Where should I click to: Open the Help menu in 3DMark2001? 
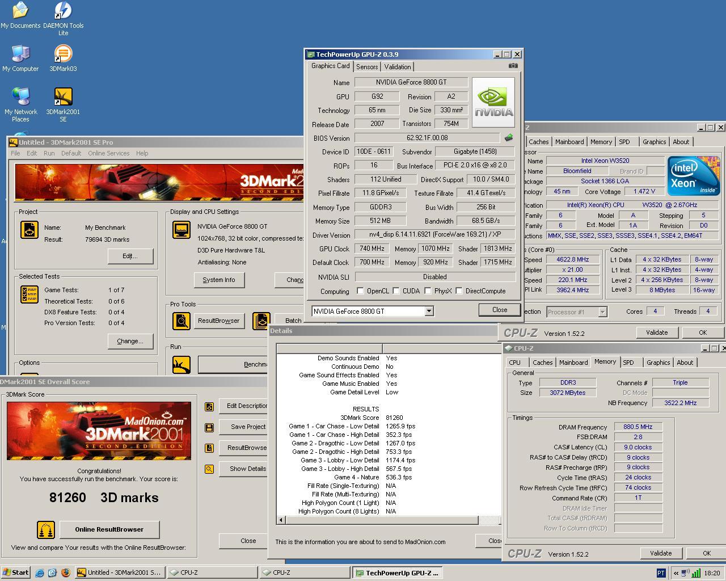pyautogui.click(x=142, y=153)
